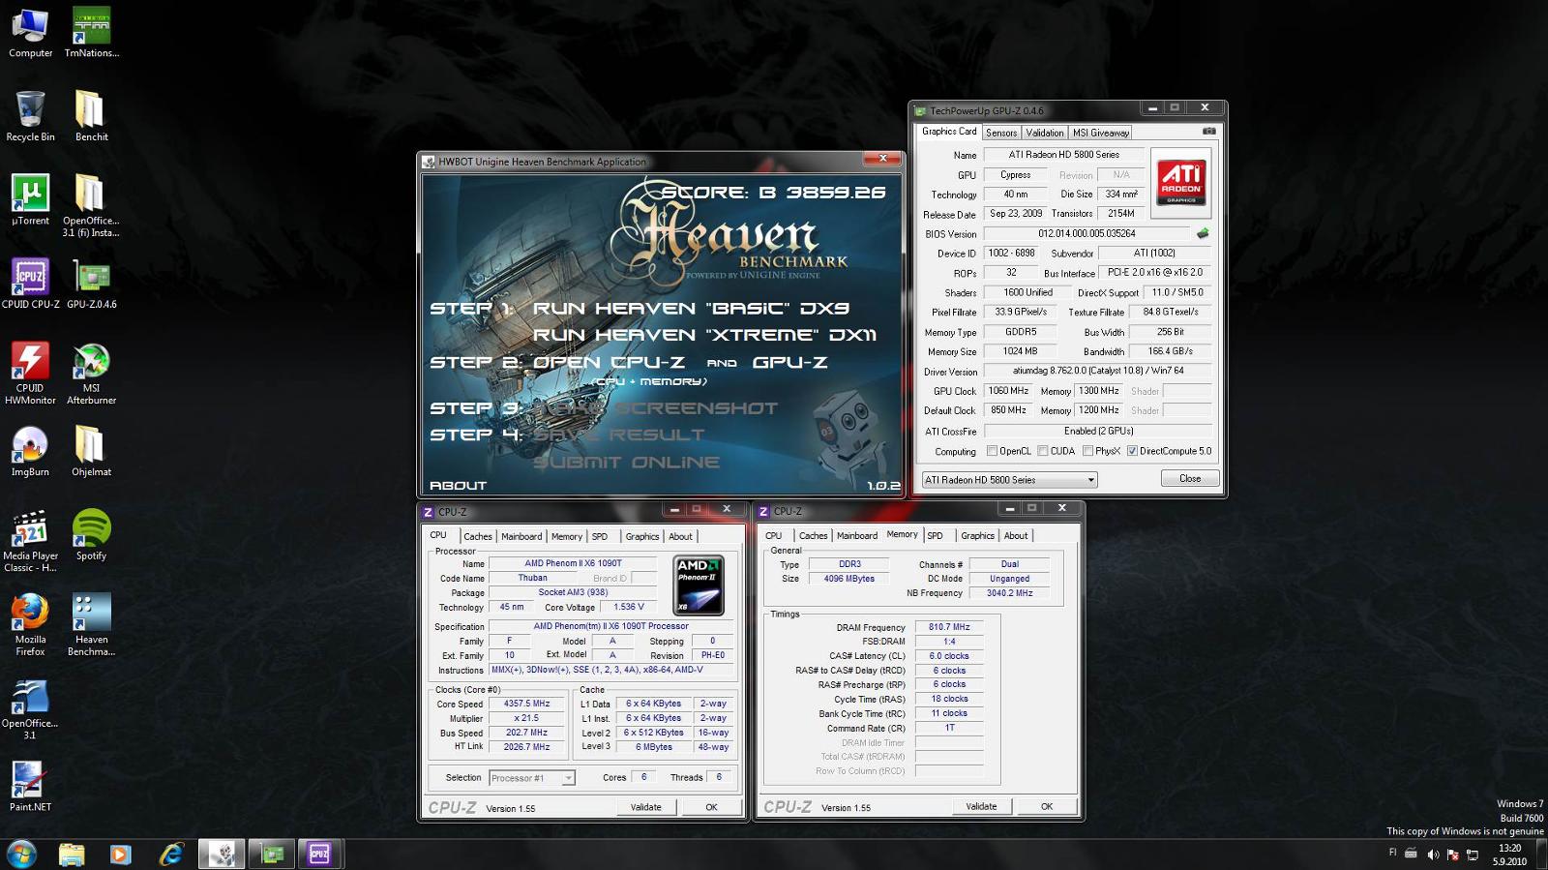This screenshot has width=1548, height=870.
Task: Launch Paint.NET desktop shortcut
Action: tap(30, 786)
